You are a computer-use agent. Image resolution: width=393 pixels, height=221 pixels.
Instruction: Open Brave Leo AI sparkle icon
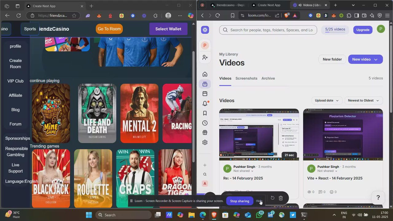pyautogui.click(x=372, y=15)
